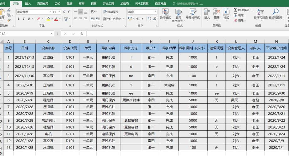Click the red font color swatch

click(x=56, y=19)
